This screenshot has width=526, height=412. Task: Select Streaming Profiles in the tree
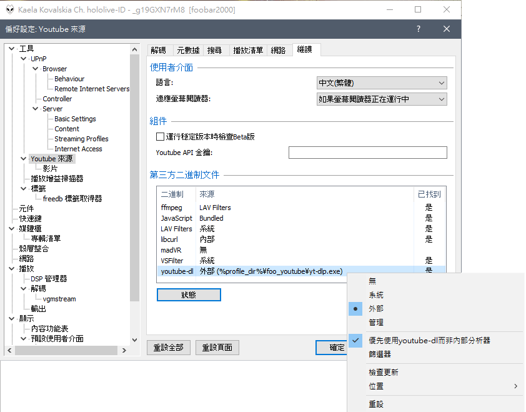81,139
